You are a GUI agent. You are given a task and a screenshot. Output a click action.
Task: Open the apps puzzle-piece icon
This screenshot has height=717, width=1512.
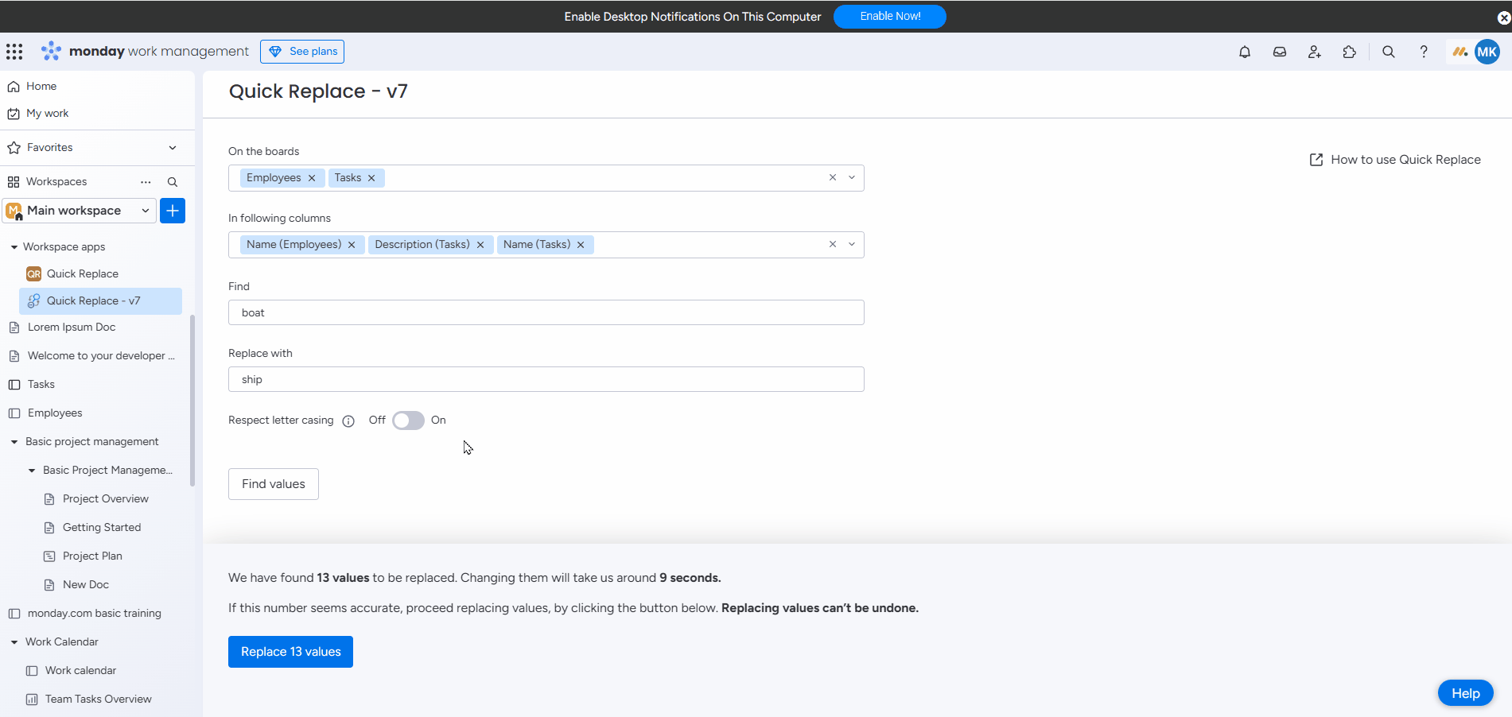click(1350, 52)
